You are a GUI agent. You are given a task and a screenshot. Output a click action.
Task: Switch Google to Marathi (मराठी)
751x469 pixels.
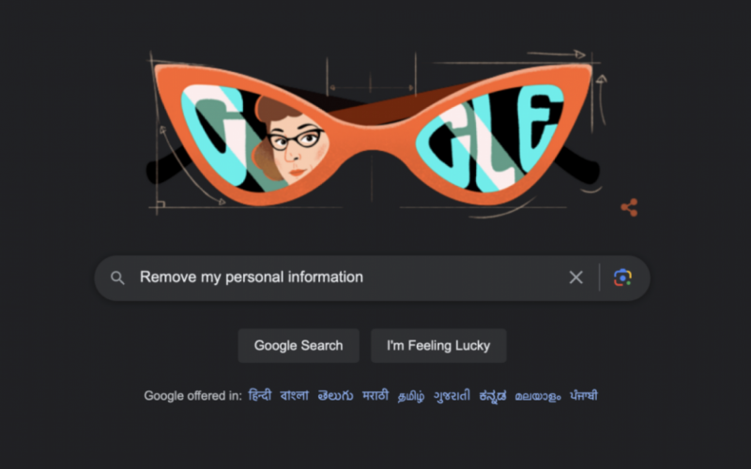375,396
